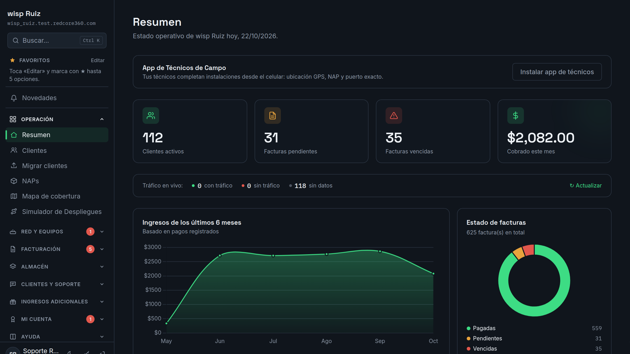The image size is (630, 354).
Task: Click the Almacén layers icon
Action: pyautogui.click(x=13, y=266)
